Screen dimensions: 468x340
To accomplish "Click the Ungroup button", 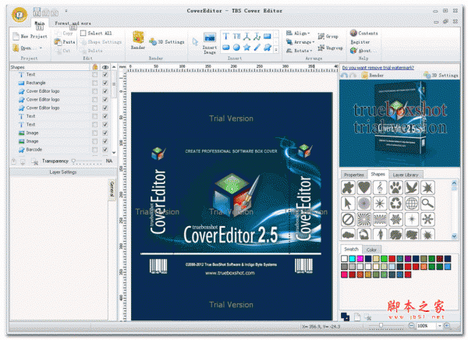I will coord(331,48).
